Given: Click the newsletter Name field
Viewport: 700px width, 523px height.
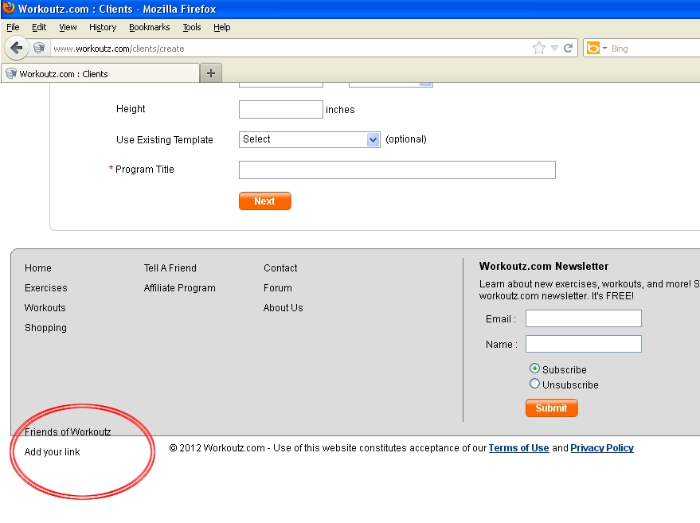Looking at the screenshot, I should 584,344.
